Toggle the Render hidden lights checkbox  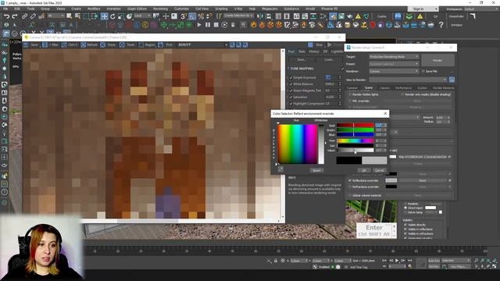tap(350, 94)
